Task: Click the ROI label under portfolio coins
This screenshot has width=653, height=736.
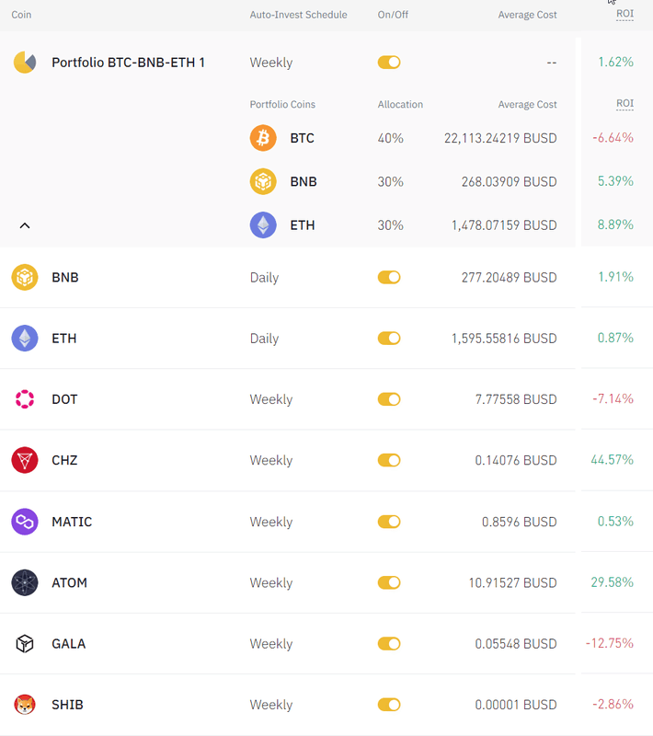Action: (624, 104)
